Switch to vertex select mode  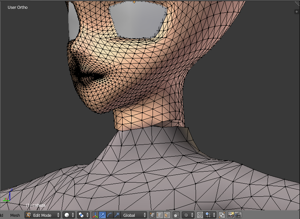click(153, 215)
